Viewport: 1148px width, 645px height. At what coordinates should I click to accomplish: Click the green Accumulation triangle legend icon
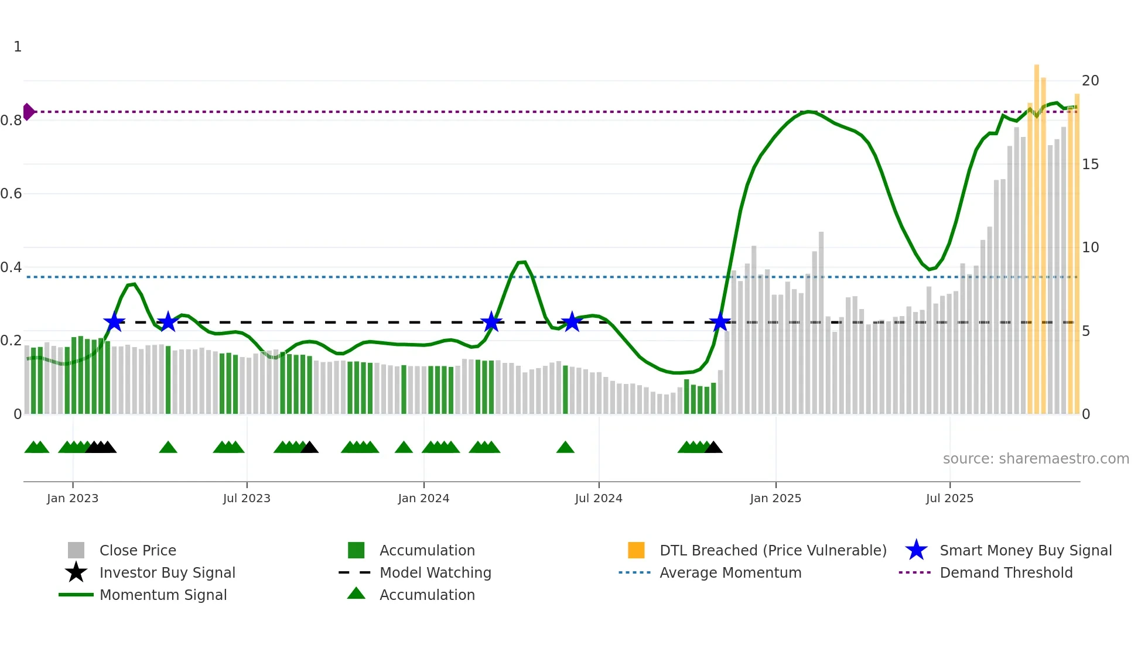click(356, 593)
